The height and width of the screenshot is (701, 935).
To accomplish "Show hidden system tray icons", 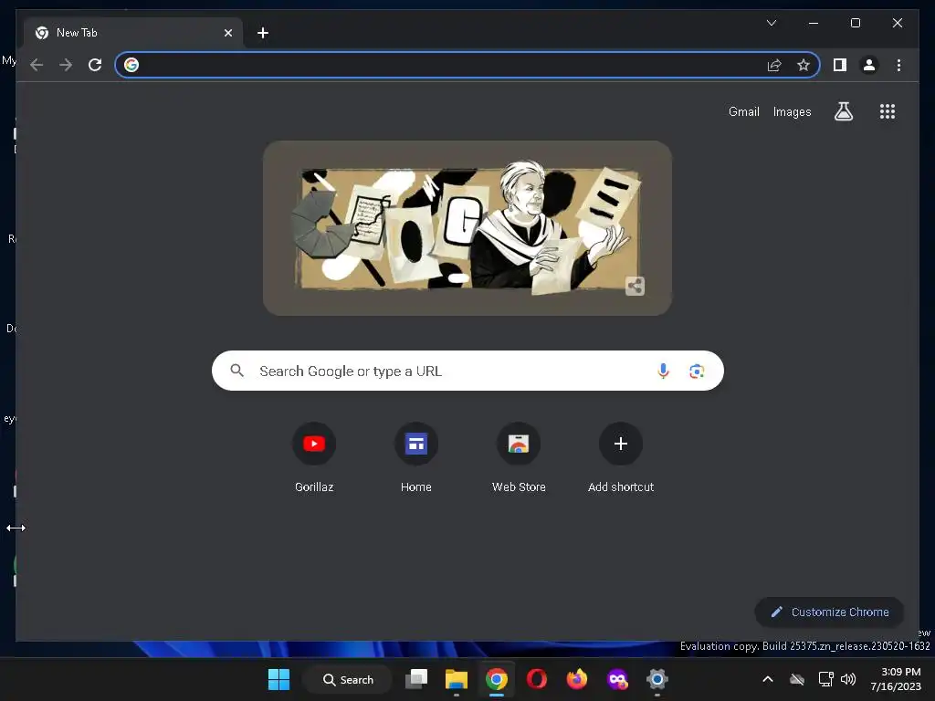I will (x=768, y=679).
